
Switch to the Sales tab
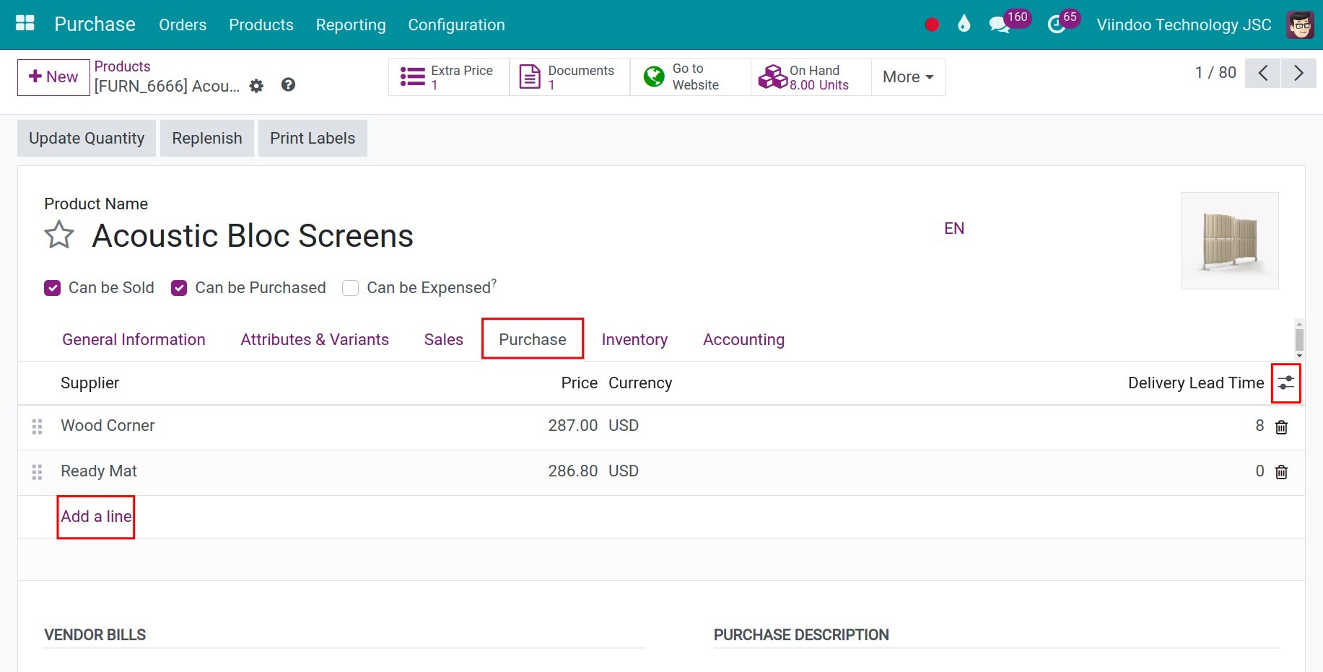point(444,339)
